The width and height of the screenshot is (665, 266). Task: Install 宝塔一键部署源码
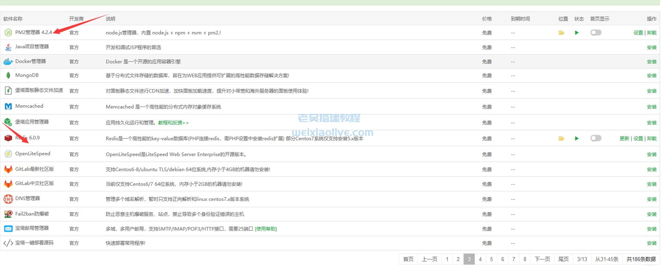(651, 243)
